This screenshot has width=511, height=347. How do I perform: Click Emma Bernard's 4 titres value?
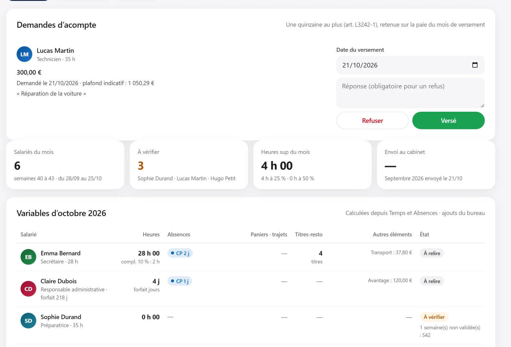317,257
